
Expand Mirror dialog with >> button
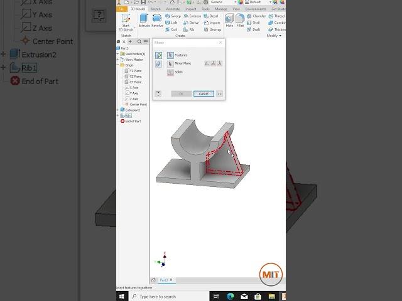click(x=219, y=94)
